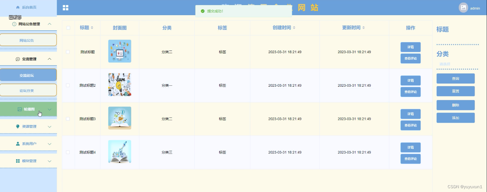Click the info icon beside 网站公告管理
This screenshot has height=192, width=487.
tap(14, 24)
